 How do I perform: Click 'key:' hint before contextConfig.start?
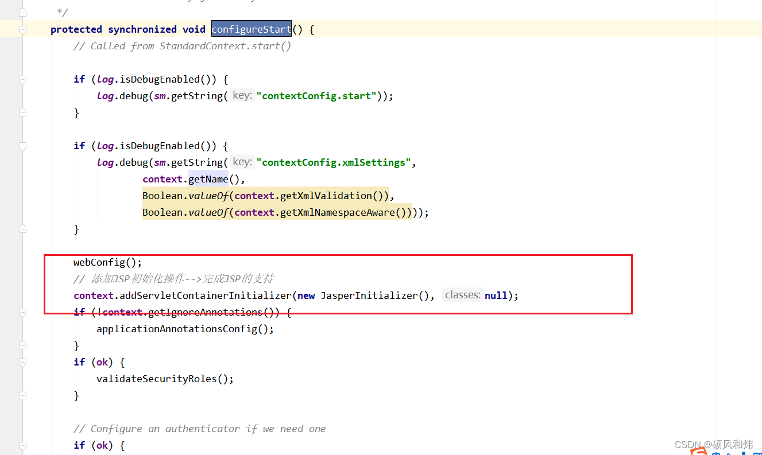coord(242,96)
